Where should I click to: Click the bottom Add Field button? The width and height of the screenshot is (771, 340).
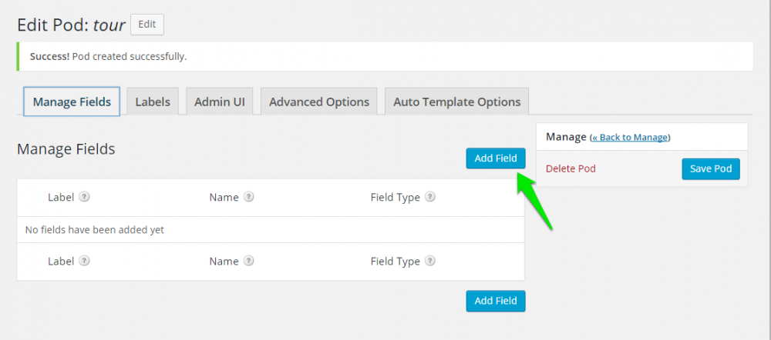495,301
